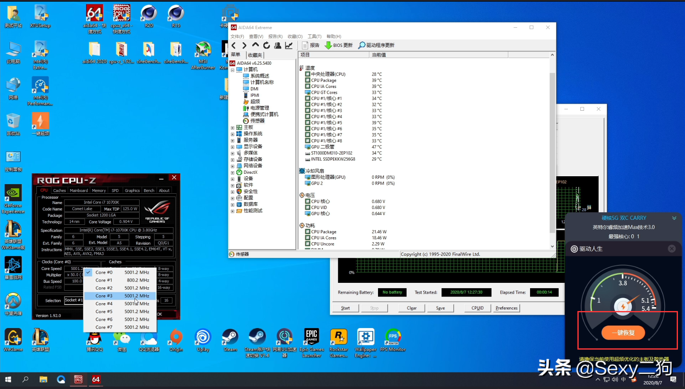Open MSI Afterburner desktop icon

203,56
